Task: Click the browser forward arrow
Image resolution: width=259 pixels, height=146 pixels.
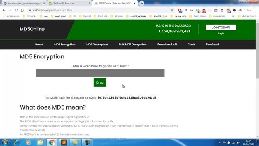Action: (10, 10)
